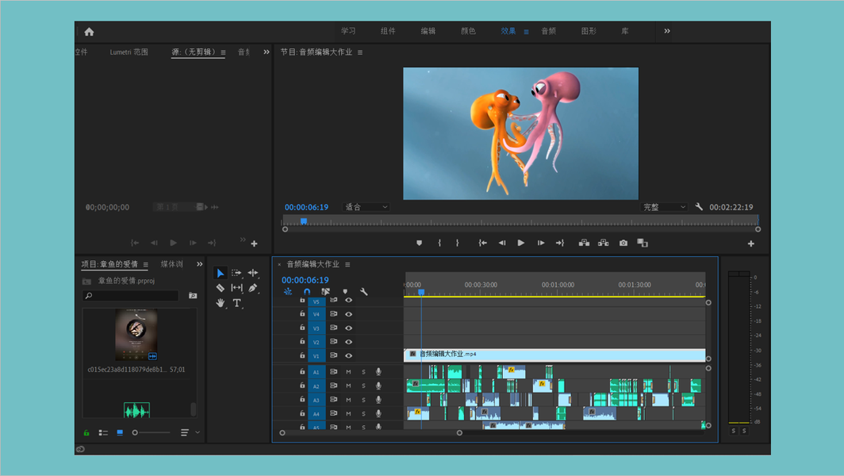Open Timeline Display Settings wrench
The height and width of the screenshot is (476, 844).
tap(364, 292)
